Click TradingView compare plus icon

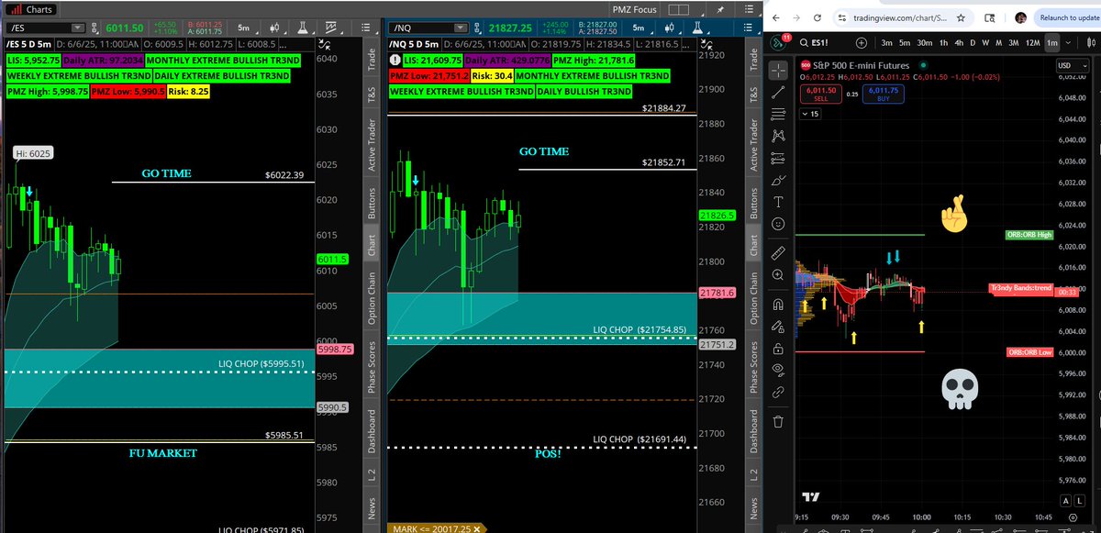pos(861,42)
